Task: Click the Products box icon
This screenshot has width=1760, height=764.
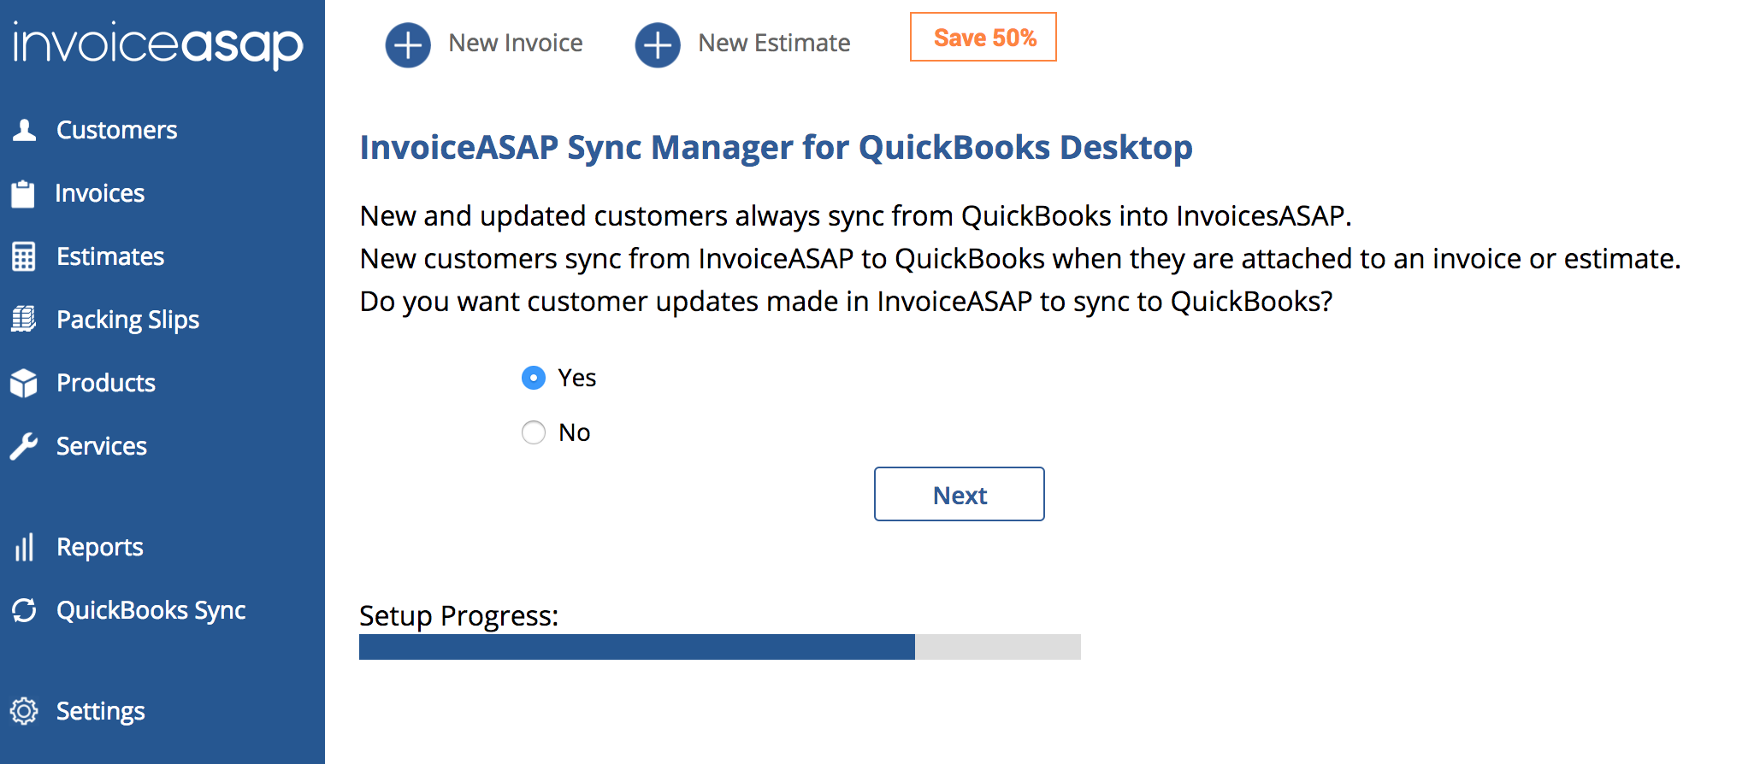Action: coord(24,383)
